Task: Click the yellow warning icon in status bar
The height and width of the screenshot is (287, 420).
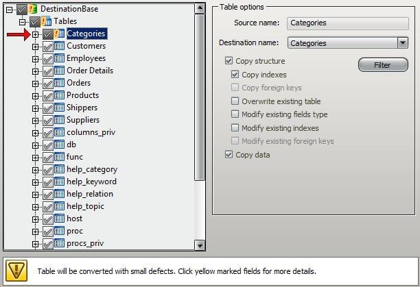Action: (x=16, y=271)
